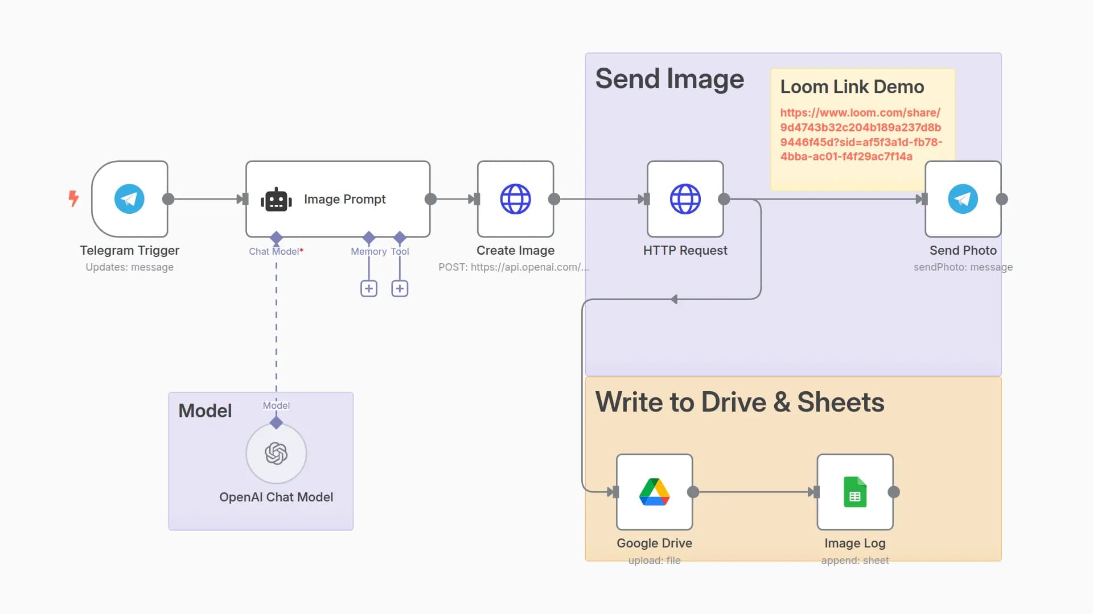Select the Write to Drive & Sheets title
Image resolution: width=1093 pixels, height=614 pixels.
[x=739, y=402]
